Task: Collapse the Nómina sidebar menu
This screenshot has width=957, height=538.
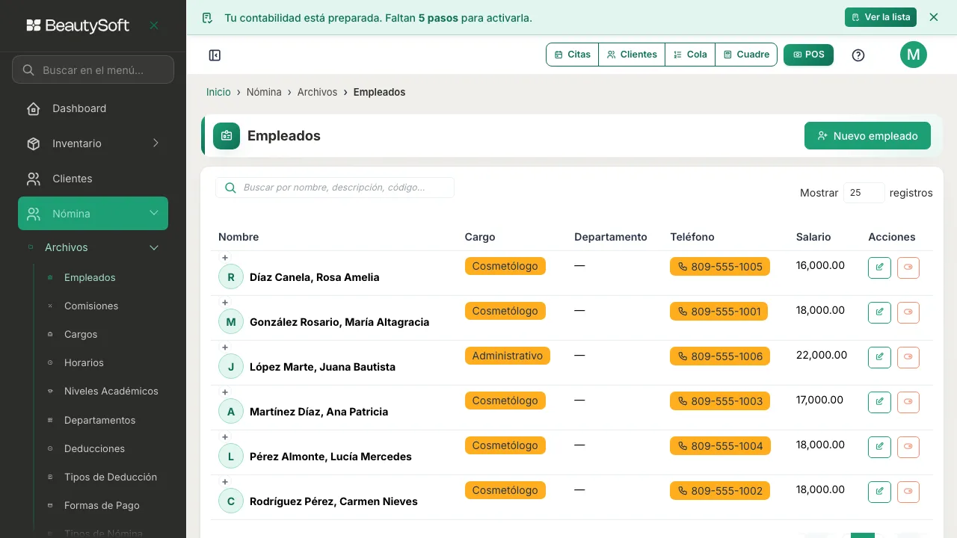Action: click(x=93, y=214)
